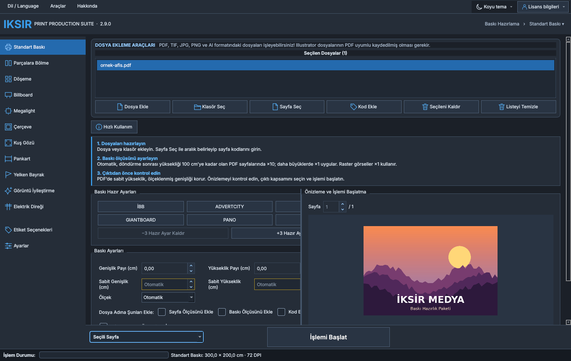Click the Çerçeve frame icon

coord(8,127)
